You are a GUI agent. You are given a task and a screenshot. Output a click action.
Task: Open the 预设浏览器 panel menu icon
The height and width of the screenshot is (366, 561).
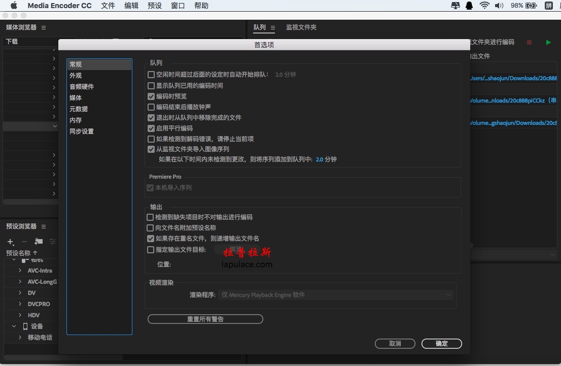tap(43, 226)
